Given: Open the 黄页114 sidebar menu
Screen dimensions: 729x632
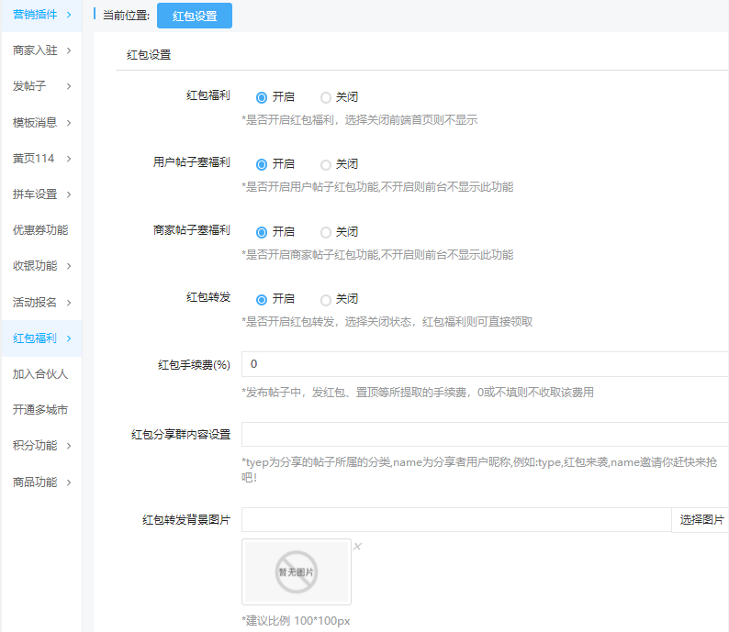Looking at the screenshot, I should [x=42, y=159].
